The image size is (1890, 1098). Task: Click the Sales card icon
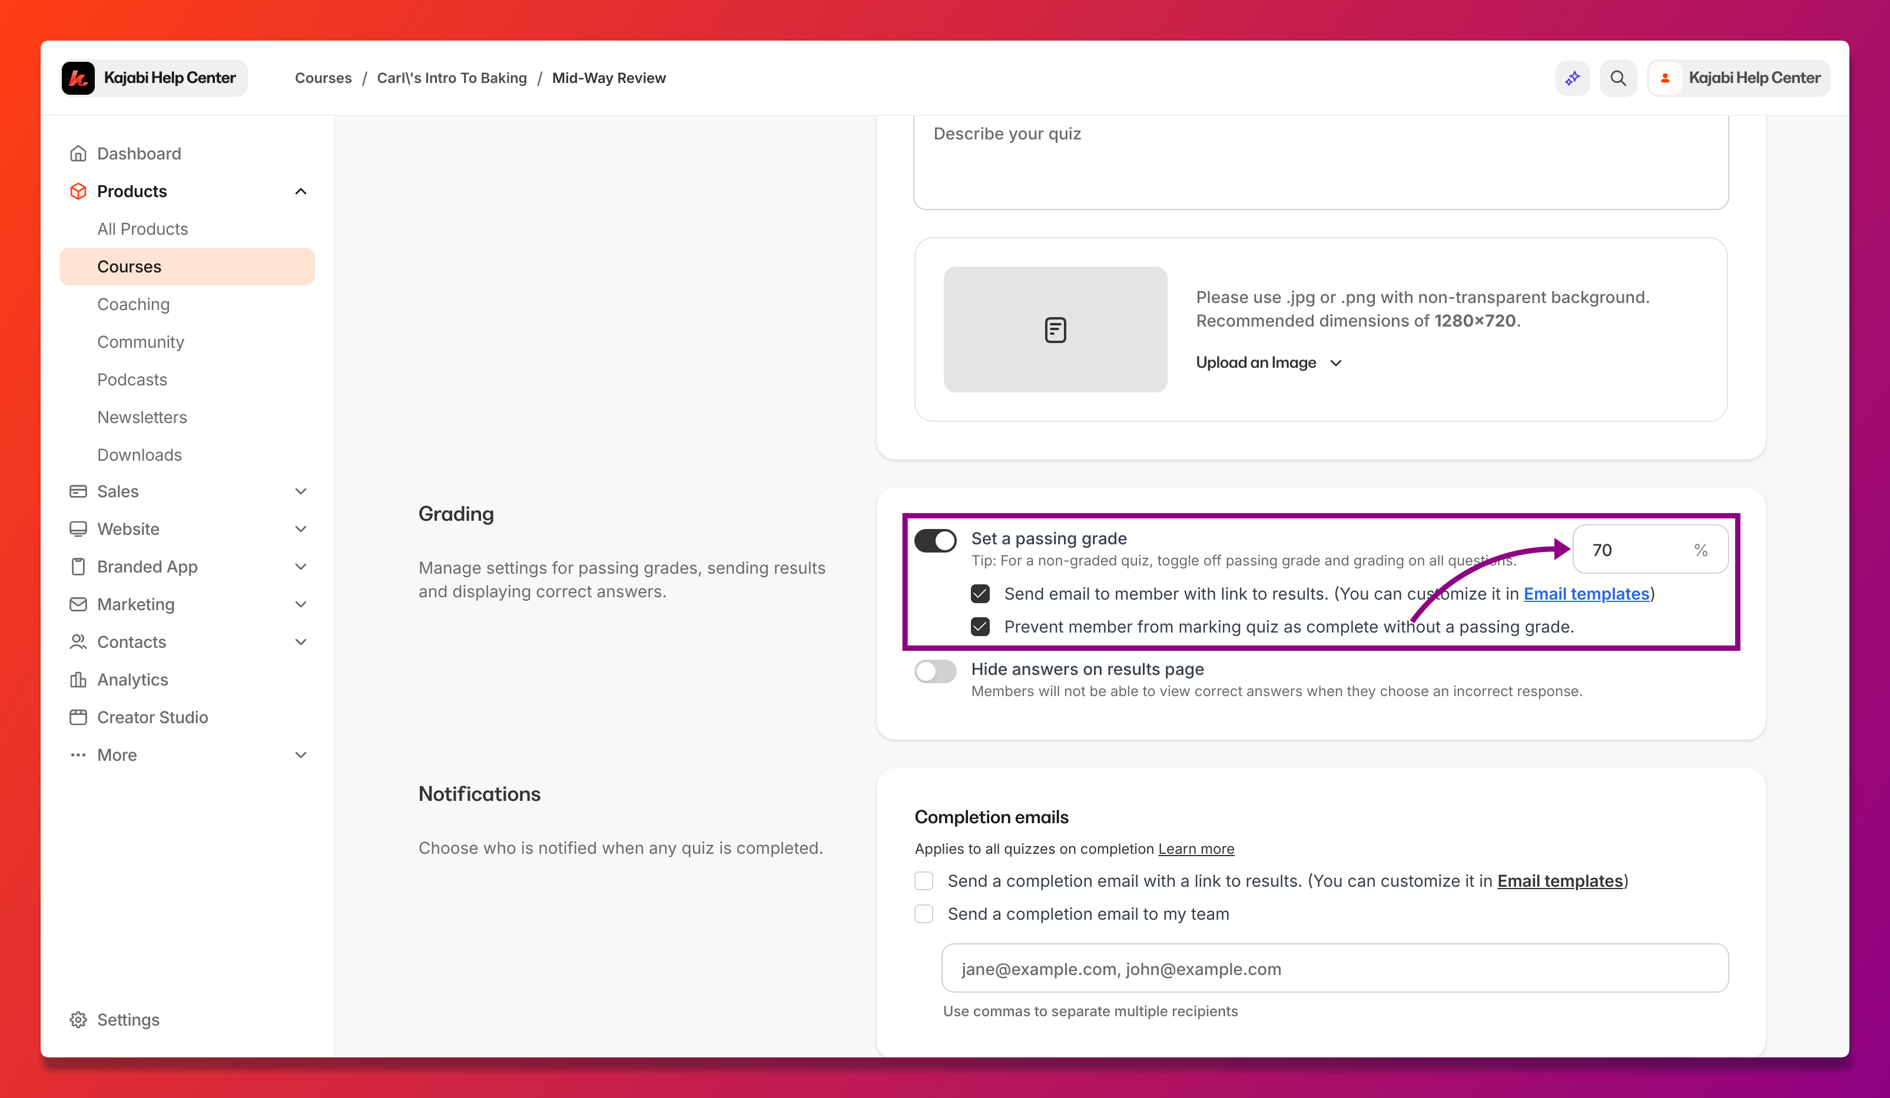78,492
